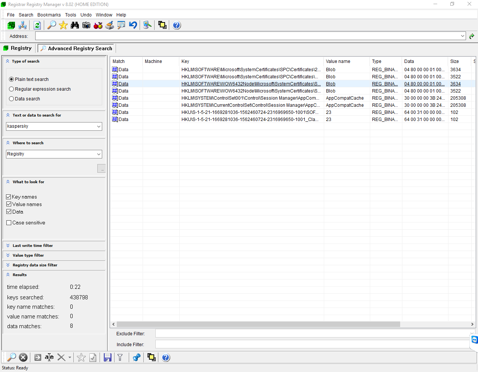
Task: Click the jump-to-key arrow icon in bottom toolbar
Action: [38, 357]
